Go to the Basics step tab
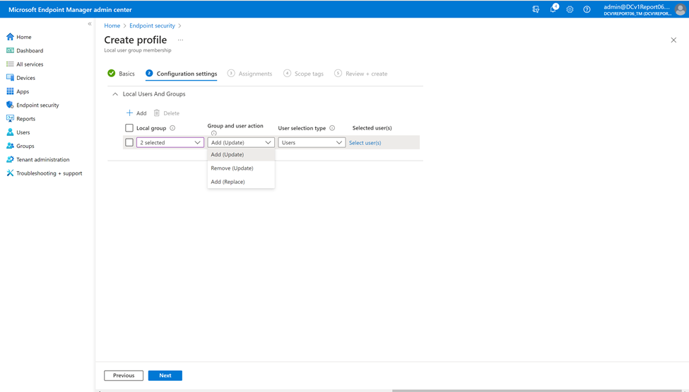The width and height of the screenshot is (689, 392). point(122,74)
